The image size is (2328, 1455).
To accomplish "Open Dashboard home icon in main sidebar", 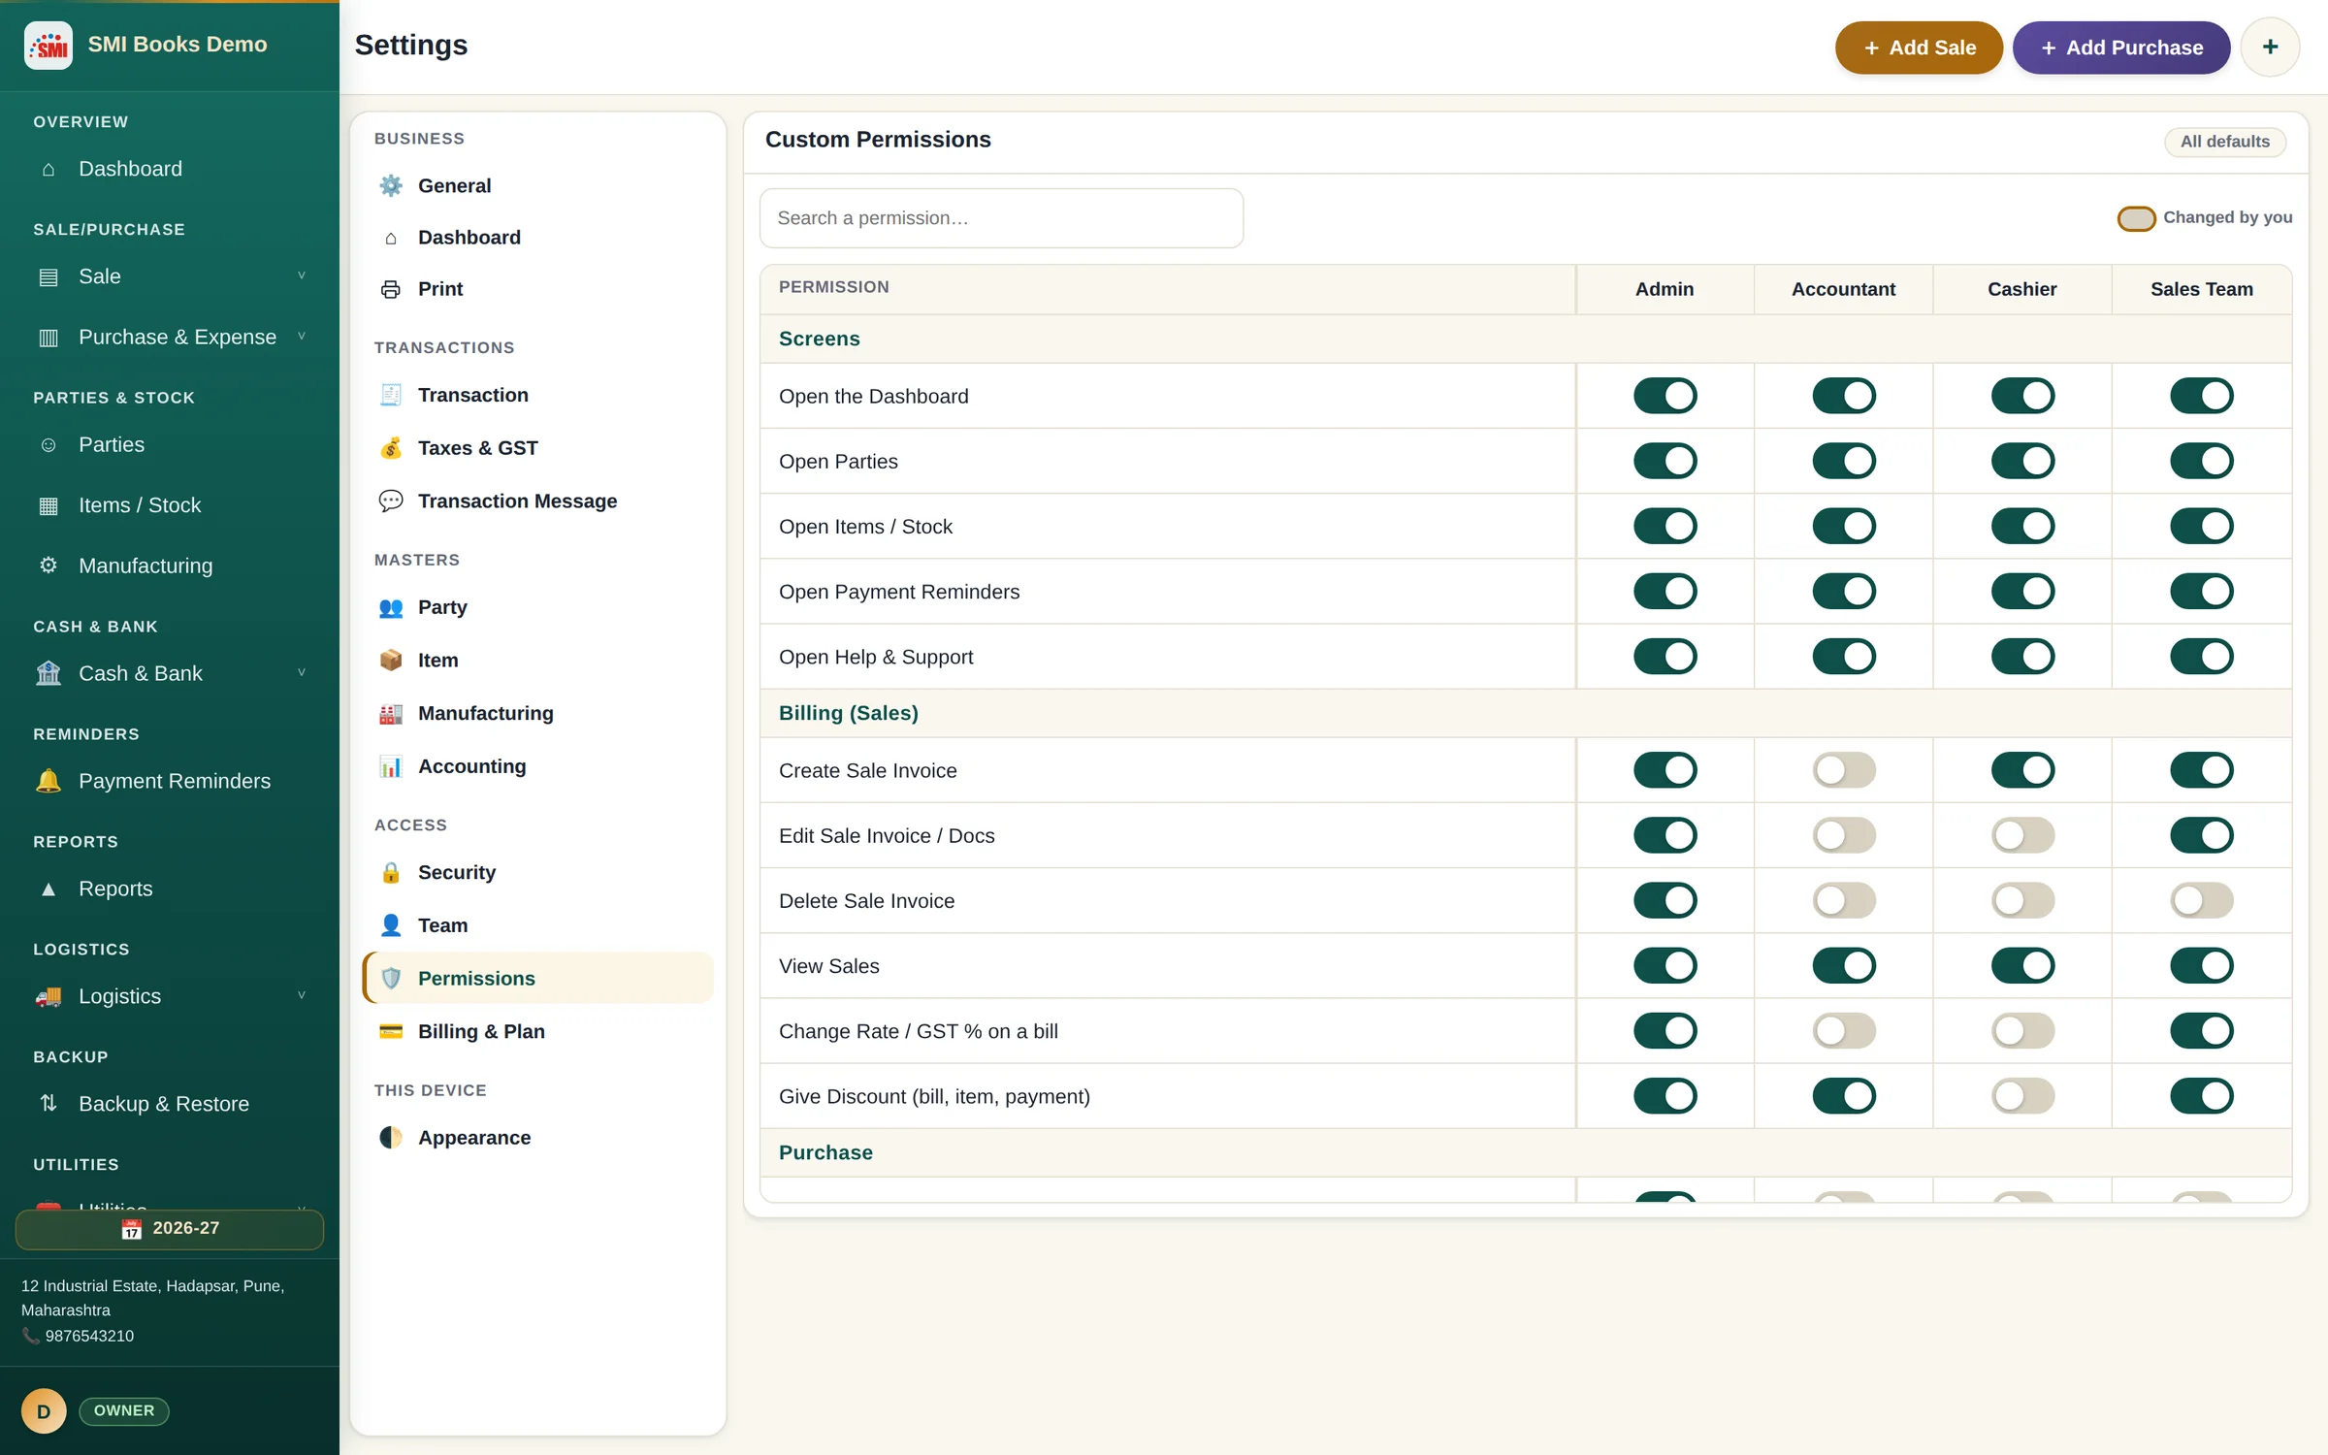I will pyautogui.click(x=48, y=169).
